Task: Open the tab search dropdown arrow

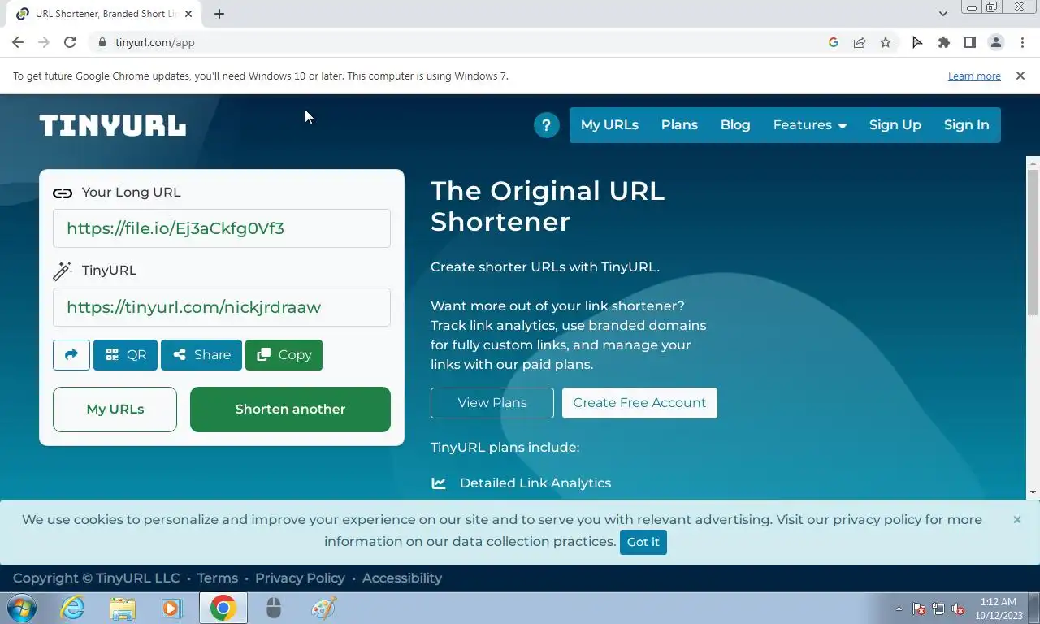Action: pyautogui.click(x=942, y=14)
